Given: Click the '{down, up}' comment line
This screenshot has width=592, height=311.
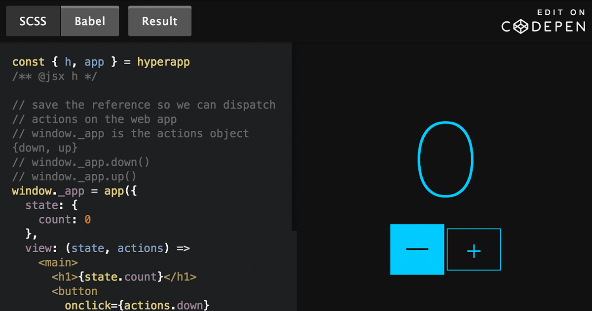Looking at the screenshot, I should [45, 148].
